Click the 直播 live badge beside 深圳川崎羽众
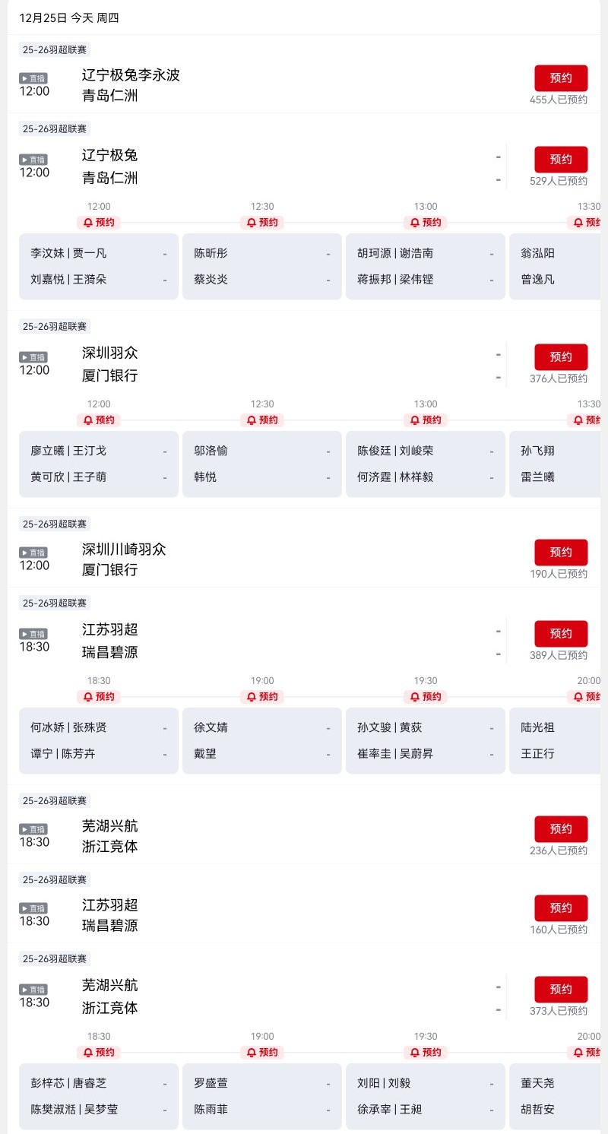 [x=33, y=553]
